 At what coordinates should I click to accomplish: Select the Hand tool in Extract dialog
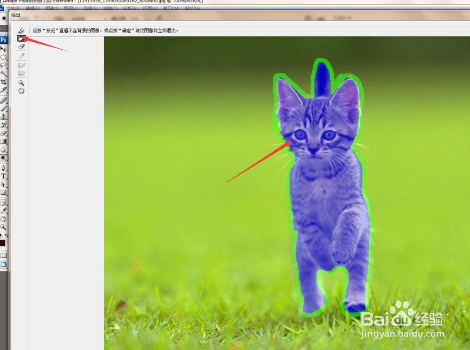(21, 91)
